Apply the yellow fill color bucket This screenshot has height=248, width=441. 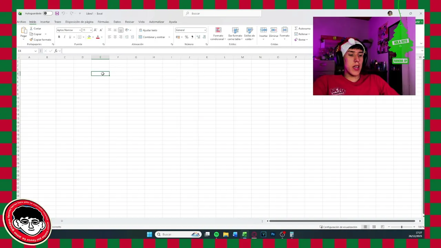(89, 37)
